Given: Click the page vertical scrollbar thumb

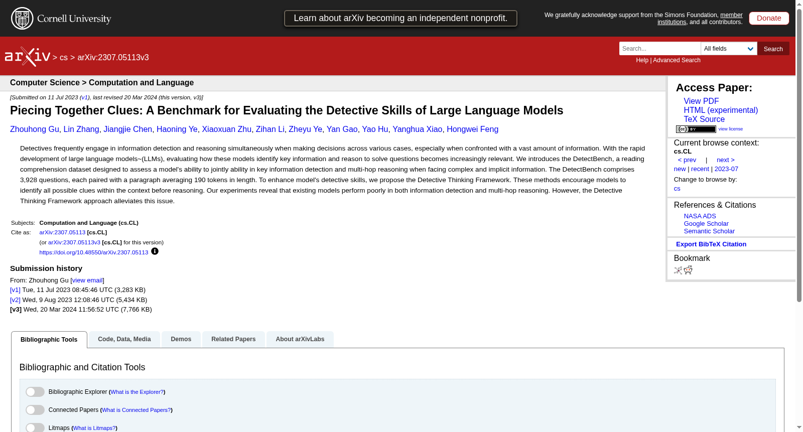Looking at the screenshot, I should (799, 155).
